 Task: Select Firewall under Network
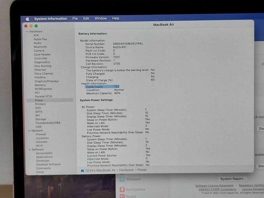point(41,134)
